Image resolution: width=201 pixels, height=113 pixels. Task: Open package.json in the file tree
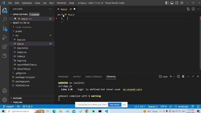tap(22, 81)
